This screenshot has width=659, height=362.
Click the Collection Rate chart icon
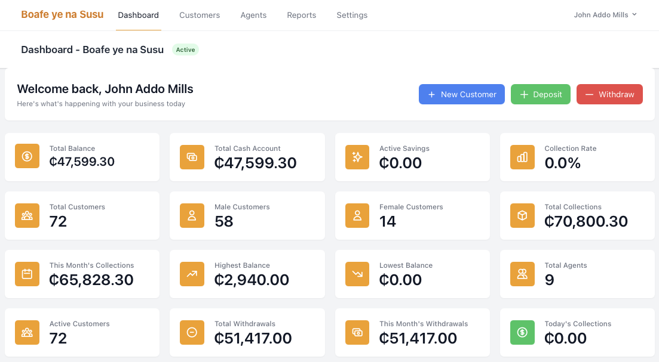click(x=522, y=156)
